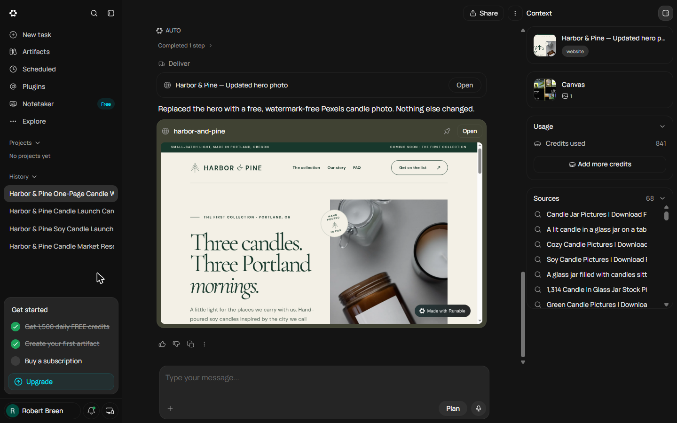Click the thumbs down feedback icon

click(x=176, y=344)
